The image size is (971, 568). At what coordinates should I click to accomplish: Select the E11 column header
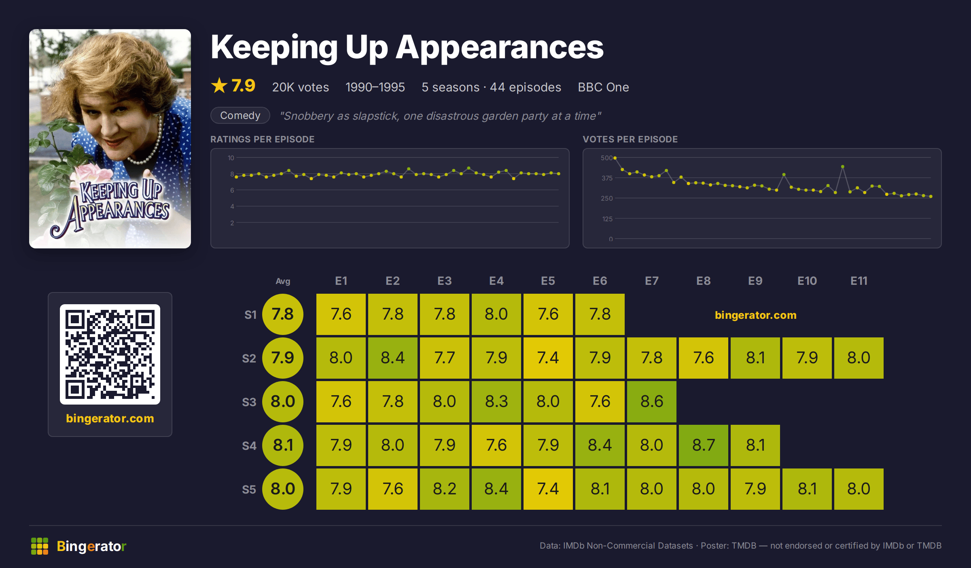pyautogui.click(x=859, y=281)
